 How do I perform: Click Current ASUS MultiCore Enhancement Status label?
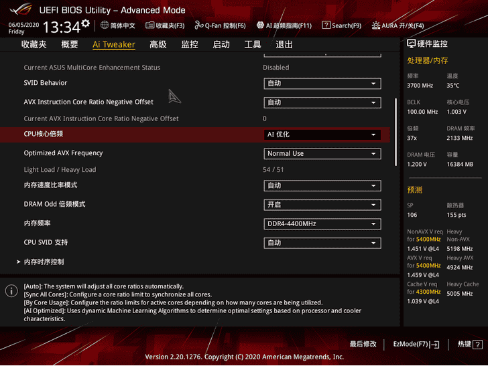click(92, 68)
